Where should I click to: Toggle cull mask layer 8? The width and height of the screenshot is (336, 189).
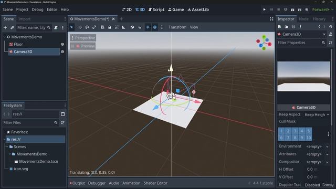[295, 138]
